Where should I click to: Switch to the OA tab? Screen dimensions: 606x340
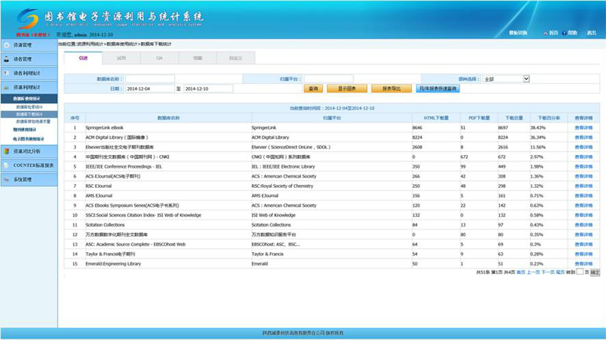pos(159,58)
